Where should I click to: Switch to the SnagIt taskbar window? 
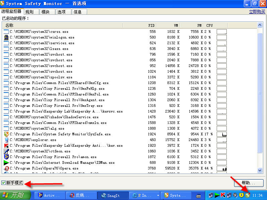[x=113, y=195]
